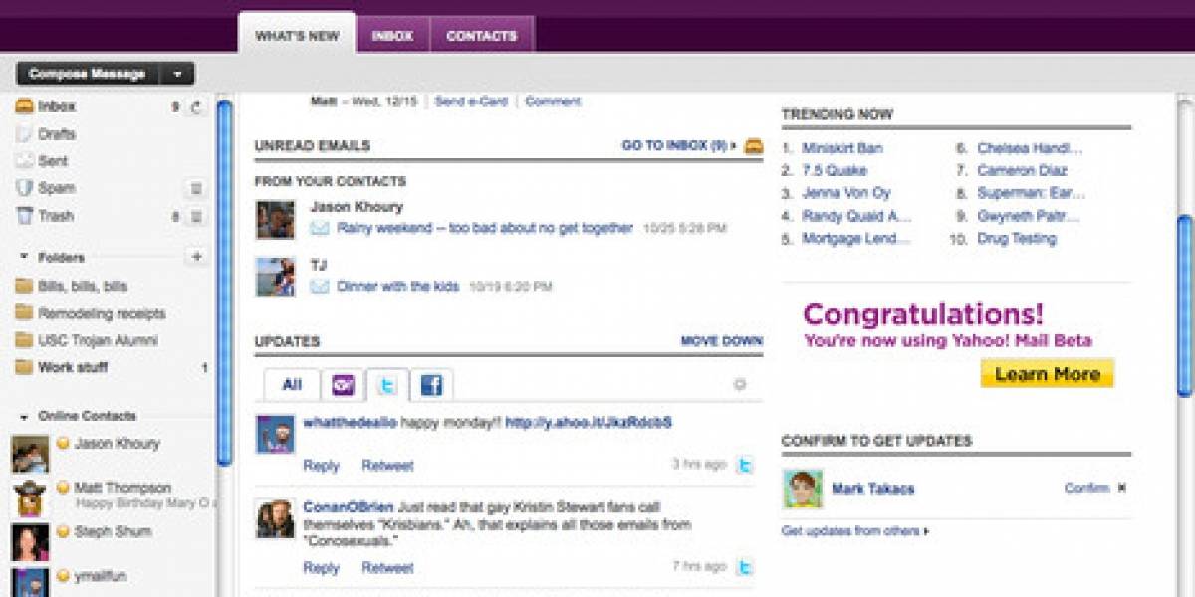This screenshot has width=1195, height=597.
Task: Open the USC Trojan Alumni folder
Action: click(98, 340)
